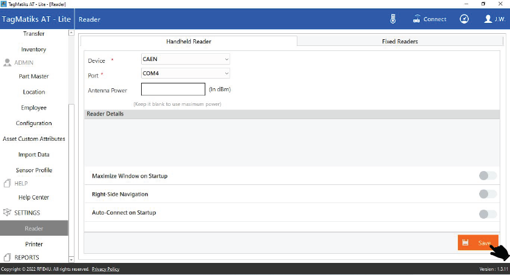This screenshot has height=275, width=510.
Task: Click the REPORTS section document icon
Action: 7,257
